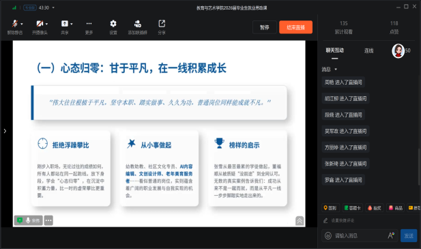This screenshot has width=421, height=249.
Task: Pause the live broadcast
Action: 265,27
